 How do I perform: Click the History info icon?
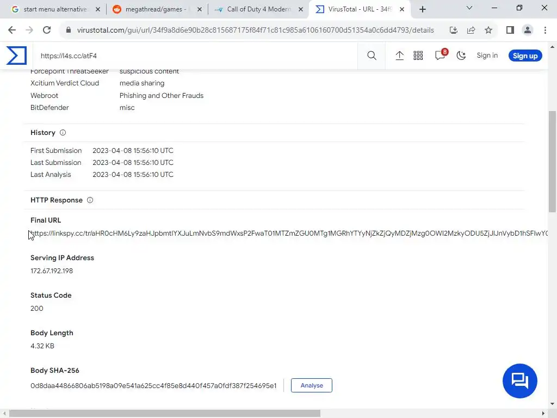click(63, 133)
